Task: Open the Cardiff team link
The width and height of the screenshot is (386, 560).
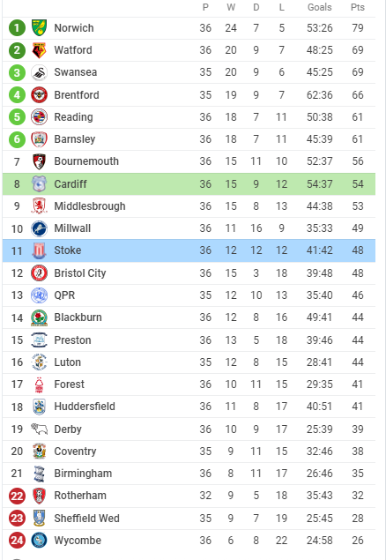Action: coord(71,184)
